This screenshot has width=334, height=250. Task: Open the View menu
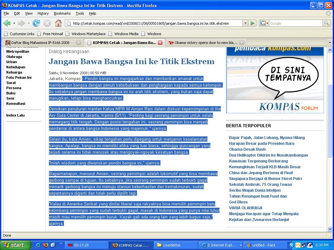pyautogui.click(x=29, y=13)
